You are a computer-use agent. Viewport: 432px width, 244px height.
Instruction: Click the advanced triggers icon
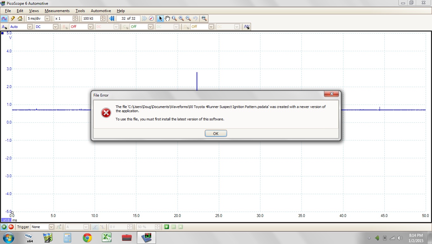click(x=59, y=227)
